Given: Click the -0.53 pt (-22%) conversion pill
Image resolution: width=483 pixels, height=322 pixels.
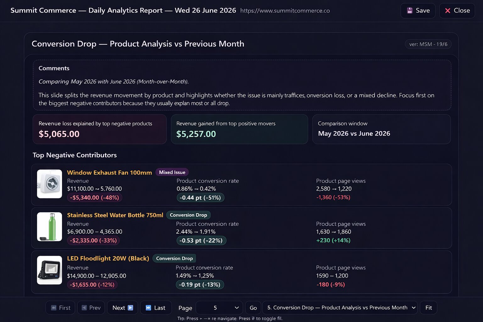Looking at the screenshot, I should click(x=201, y=241).
